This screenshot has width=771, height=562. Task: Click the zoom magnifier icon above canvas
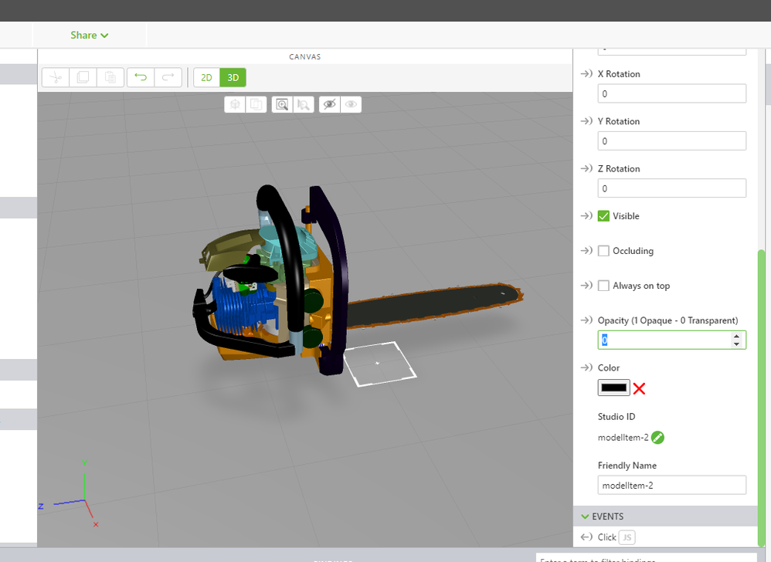point(282,104)
